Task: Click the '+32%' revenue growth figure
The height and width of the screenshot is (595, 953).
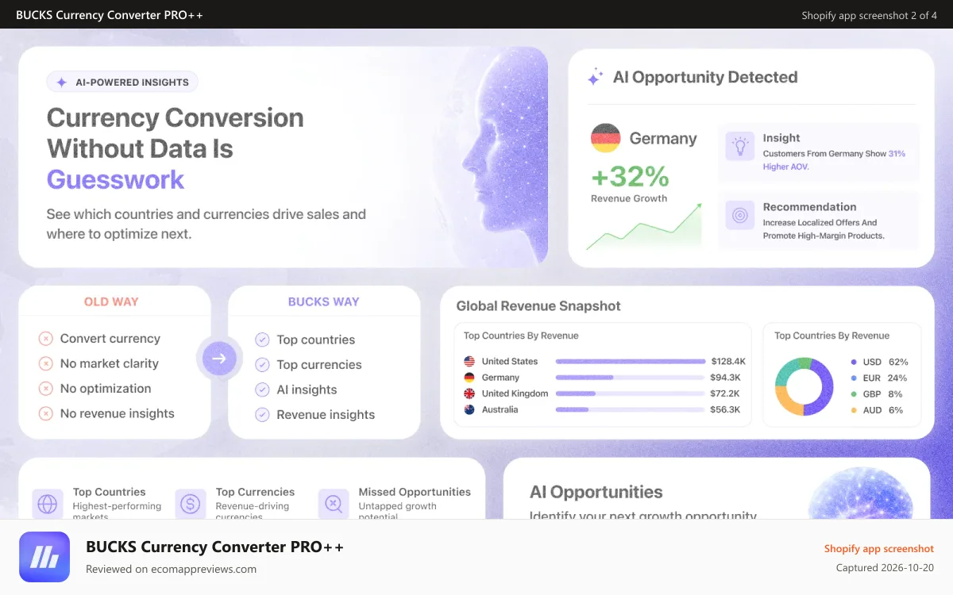Action: point(630,175)
